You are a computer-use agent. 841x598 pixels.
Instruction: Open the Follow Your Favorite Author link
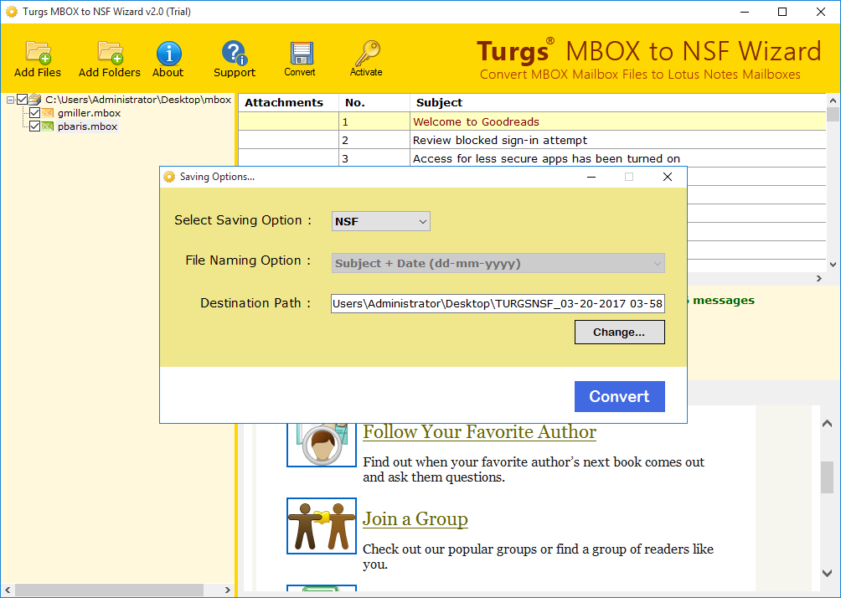click(479, 431)
